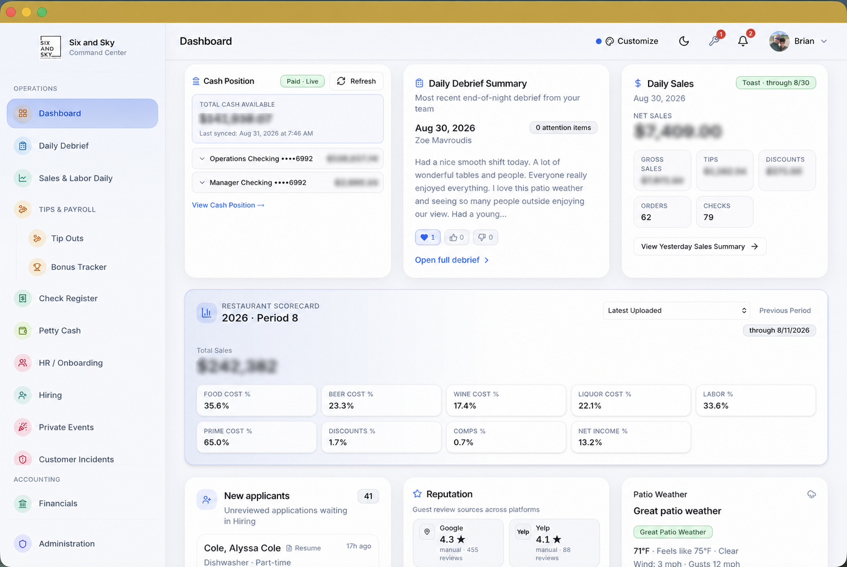Viewport: 847px width, 567px height.
Task: Open Alyssa Cole's Resume link
Action: click(303, 548)
